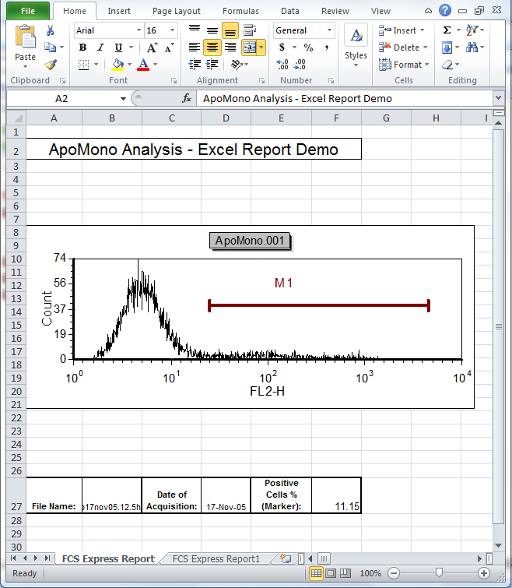Toggle bold formatting
Viewport: 512px width, 588px height.
pyautogui.click(x=82, y=48)
